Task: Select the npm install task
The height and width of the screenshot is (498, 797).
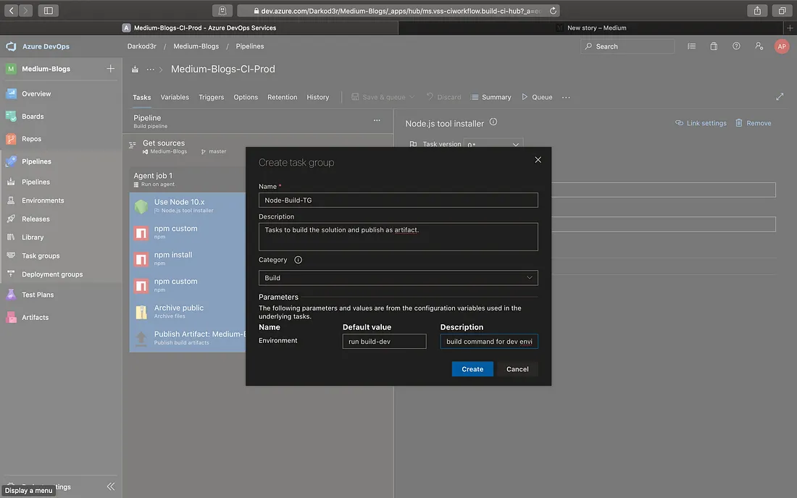Action: click(x=188, y=258)
